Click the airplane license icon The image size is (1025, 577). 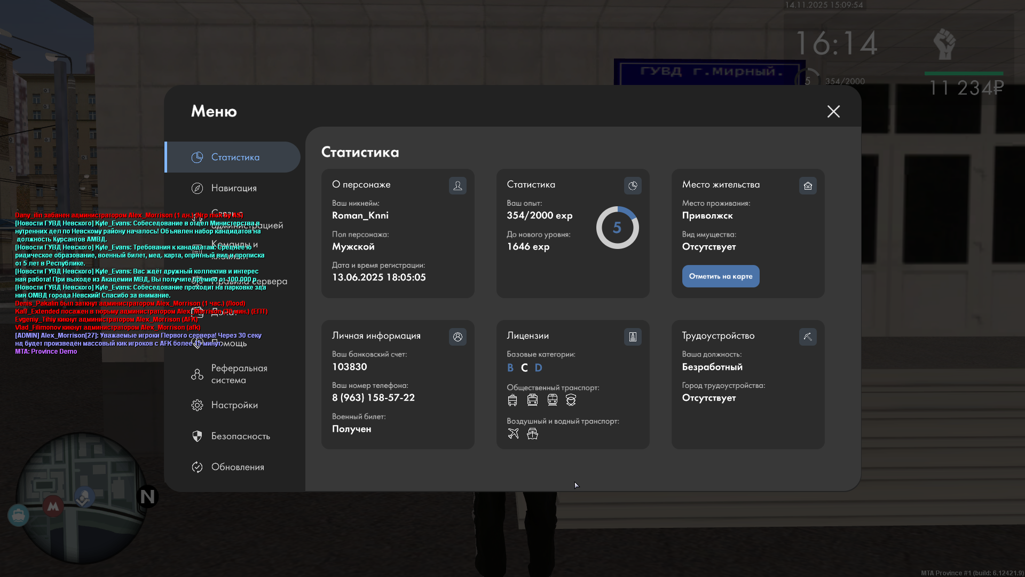[x=513, y=434]
